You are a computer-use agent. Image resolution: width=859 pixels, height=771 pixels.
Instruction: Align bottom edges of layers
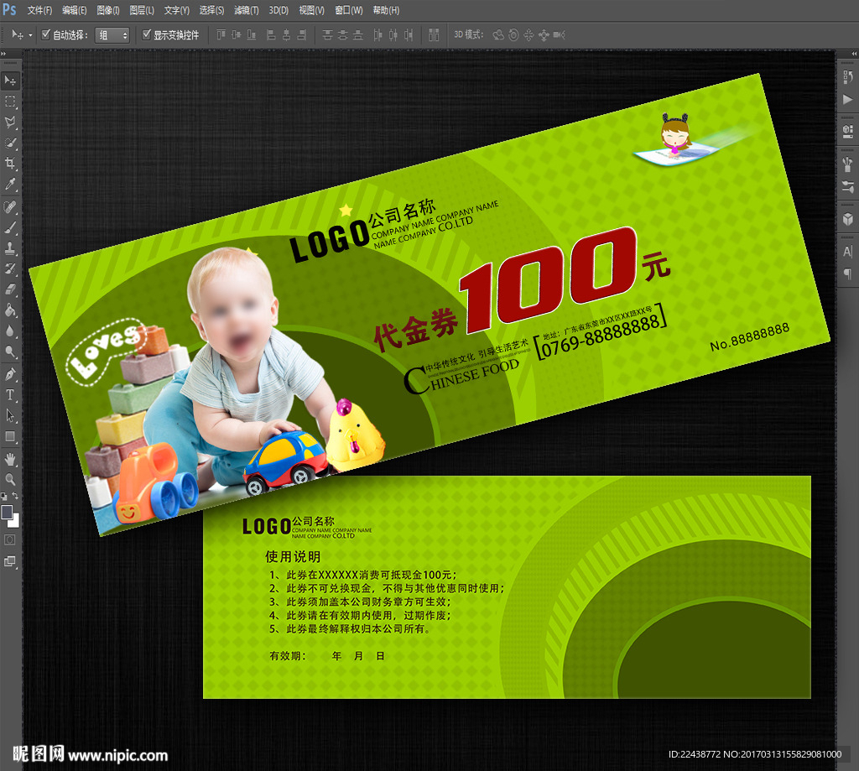pos(252,35)
